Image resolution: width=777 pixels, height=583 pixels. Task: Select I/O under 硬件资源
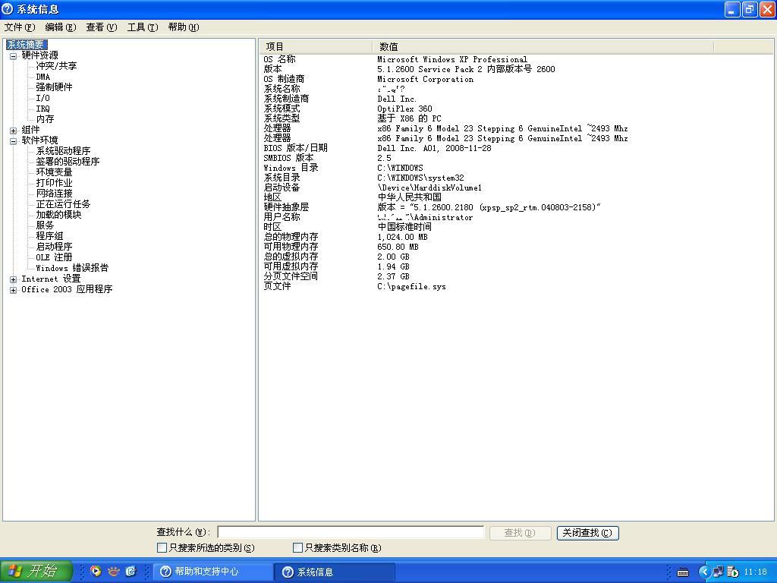[x=43, y=98]
